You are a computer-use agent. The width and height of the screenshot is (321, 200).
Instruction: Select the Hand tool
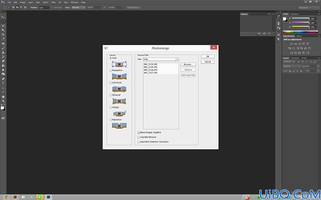[3, 97]
